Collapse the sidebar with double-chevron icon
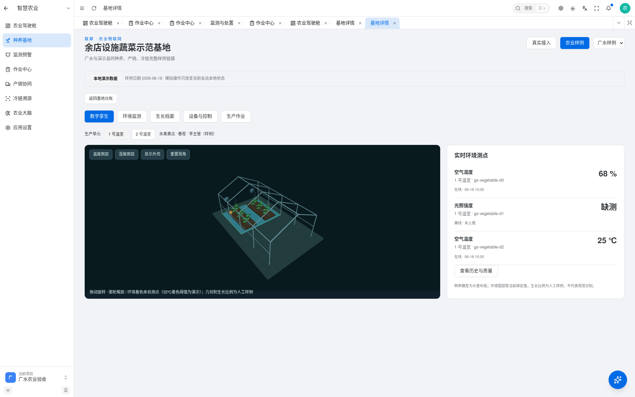 (x=8, y=390)
